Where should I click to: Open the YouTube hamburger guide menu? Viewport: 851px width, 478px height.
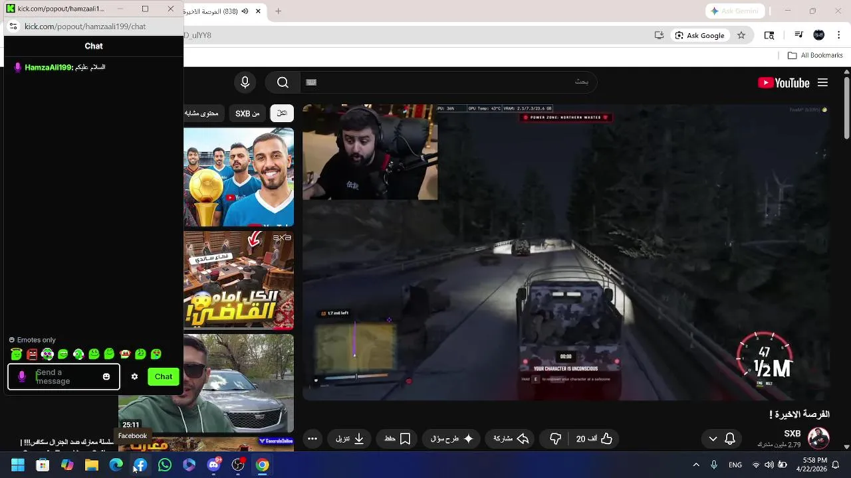tap(822, 83)
